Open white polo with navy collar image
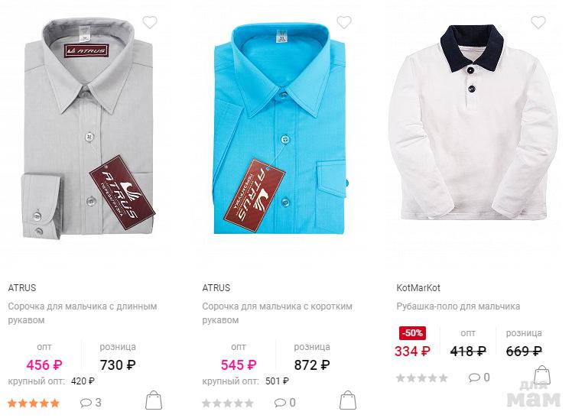The width and height of the screenshot is (572, 418). click(x=473, y=122)
